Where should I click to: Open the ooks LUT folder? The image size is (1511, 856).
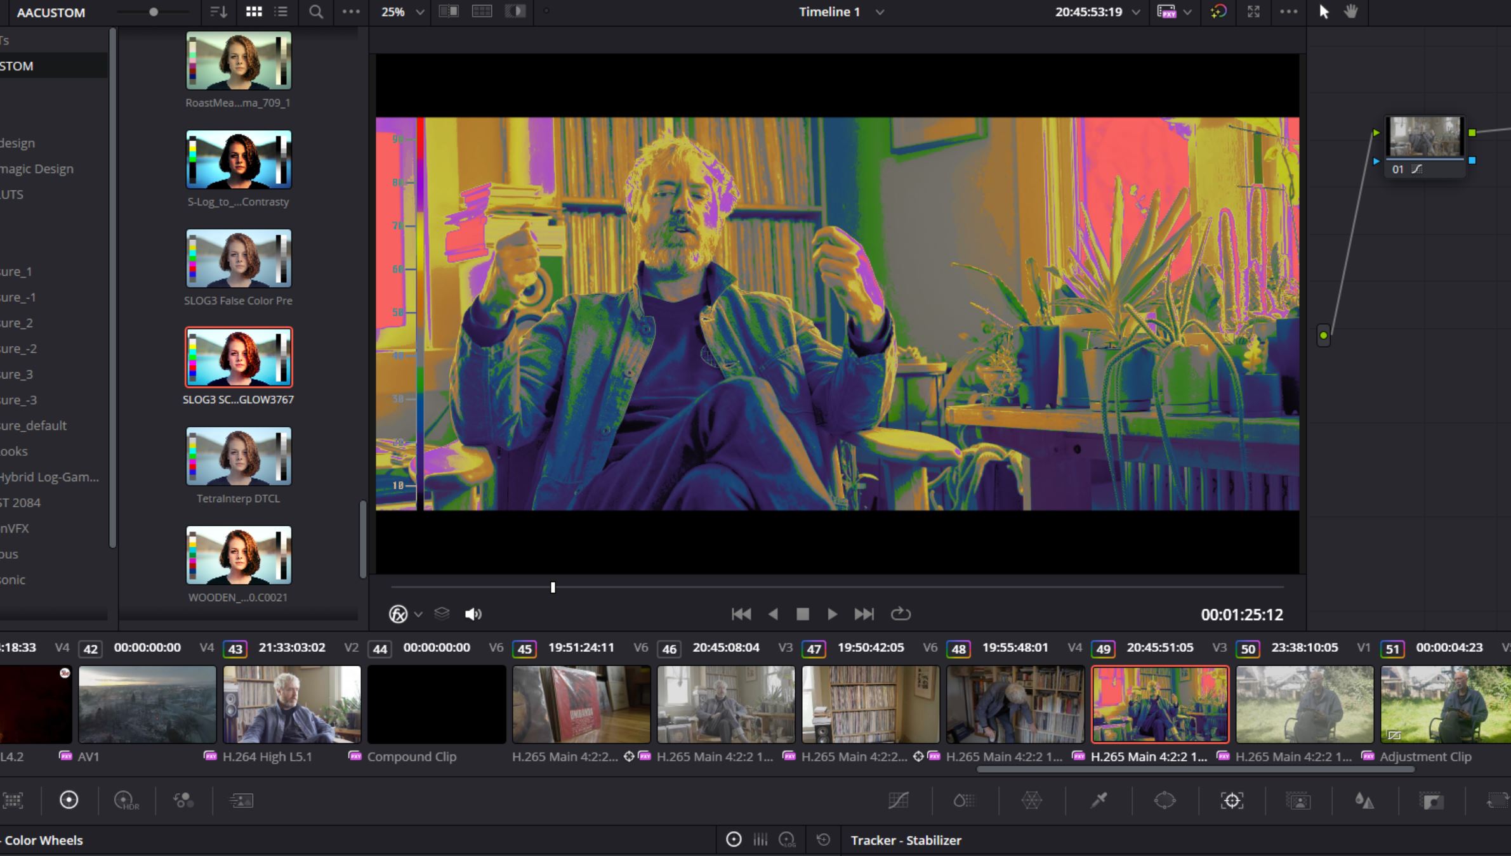14,451
